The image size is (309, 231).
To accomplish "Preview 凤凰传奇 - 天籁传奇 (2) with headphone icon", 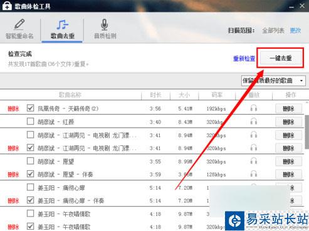I will coord(254,108).
